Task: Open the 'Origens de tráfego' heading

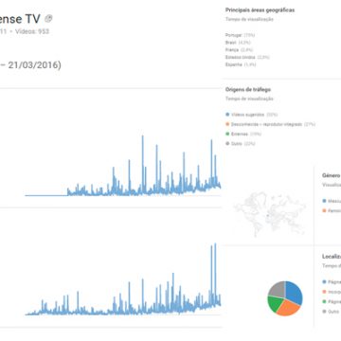Action: pos(248,90)
